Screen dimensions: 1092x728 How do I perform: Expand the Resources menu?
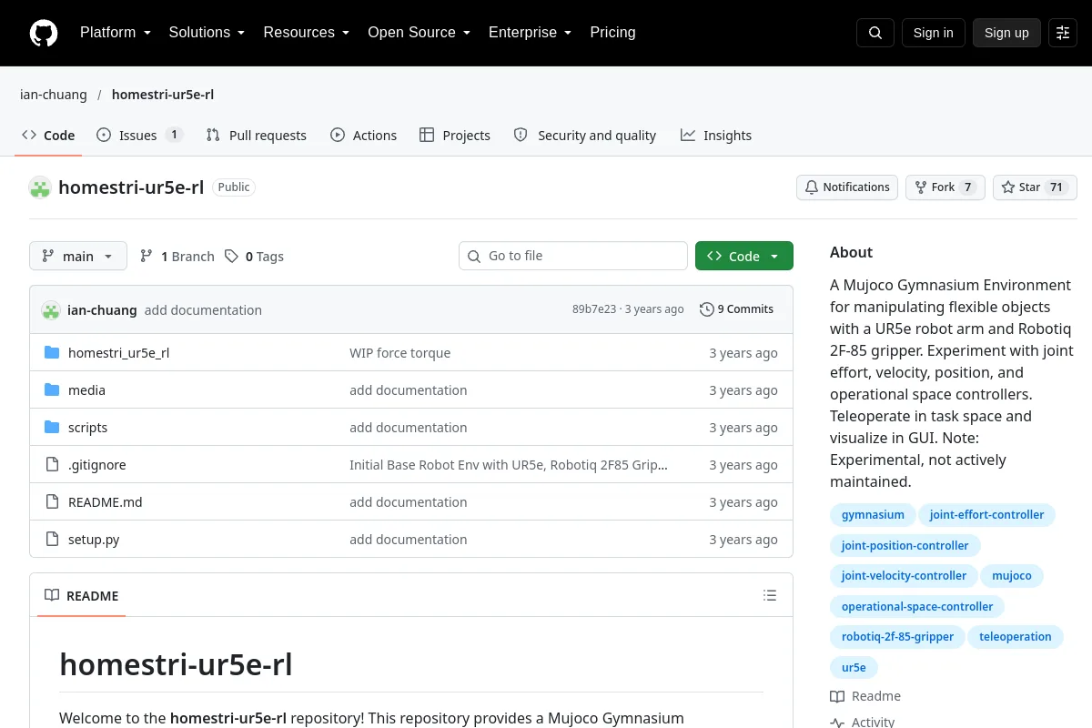point(307,33)
